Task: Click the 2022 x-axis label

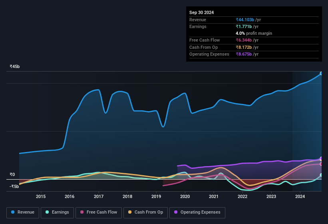Action: tap(243, 196)
